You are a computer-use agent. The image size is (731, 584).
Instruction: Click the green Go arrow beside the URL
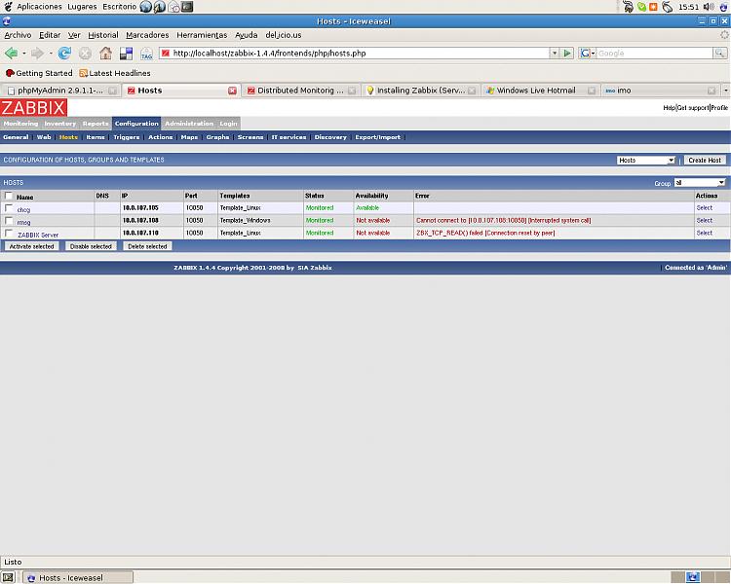pos(567,54)
